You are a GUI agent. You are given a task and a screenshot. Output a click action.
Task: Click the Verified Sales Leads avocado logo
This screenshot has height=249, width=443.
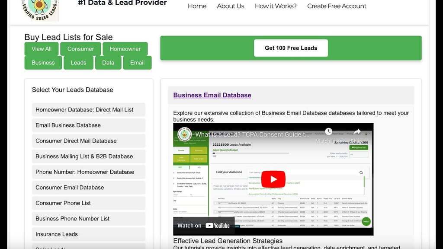click(40, 10)
